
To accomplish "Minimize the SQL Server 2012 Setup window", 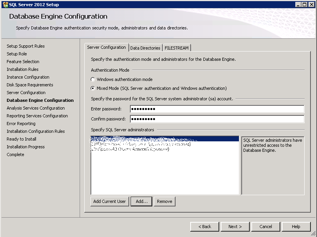I will pos(298,5).
